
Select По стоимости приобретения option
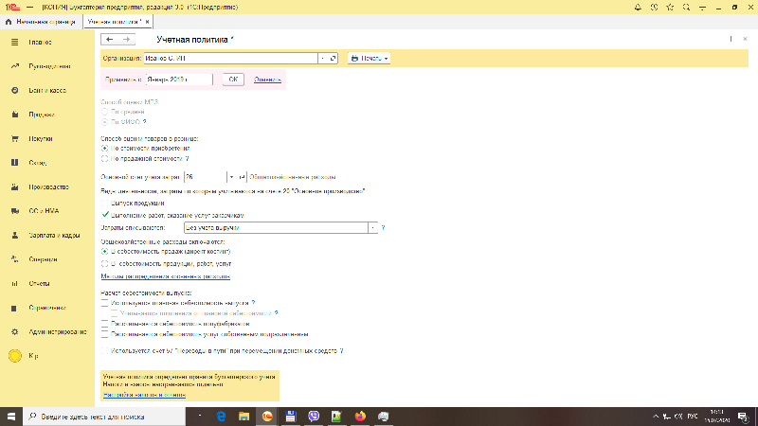(104, 149)
